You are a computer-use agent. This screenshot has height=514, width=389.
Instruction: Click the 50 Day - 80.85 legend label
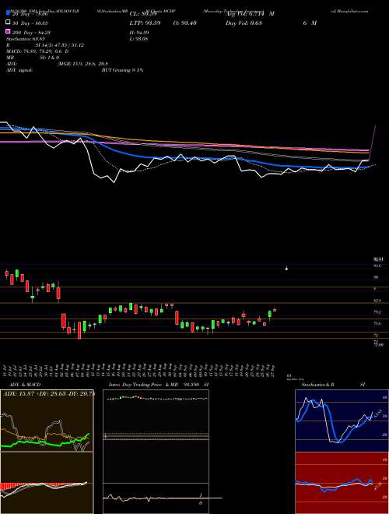point(30,23)
